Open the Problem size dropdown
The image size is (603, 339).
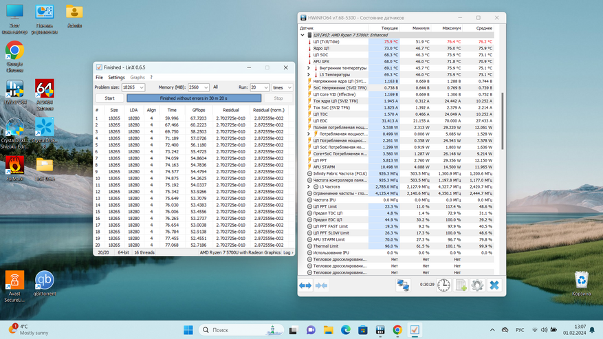tap(142, 87)
